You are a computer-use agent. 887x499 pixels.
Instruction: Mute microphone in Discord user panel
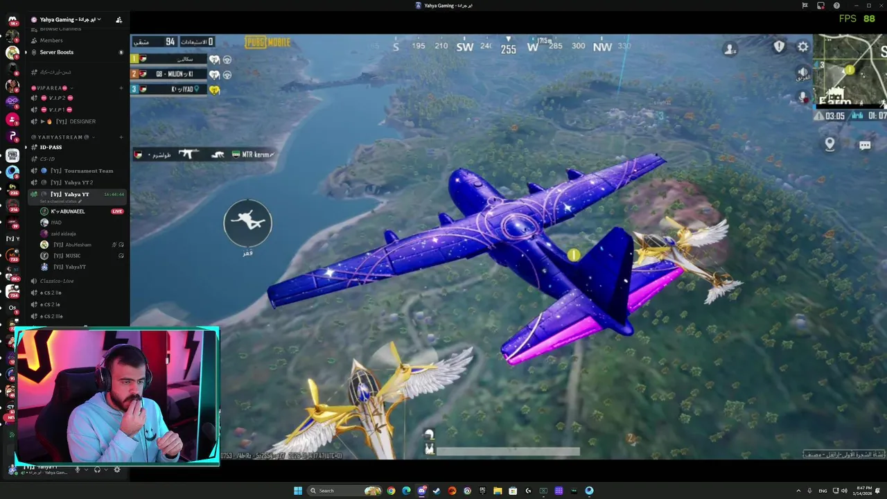point(78,469)
